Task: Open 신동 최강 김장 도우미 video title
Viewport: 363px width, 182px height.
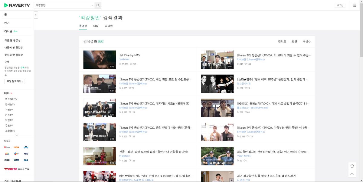Action: [x=154, y=152]
